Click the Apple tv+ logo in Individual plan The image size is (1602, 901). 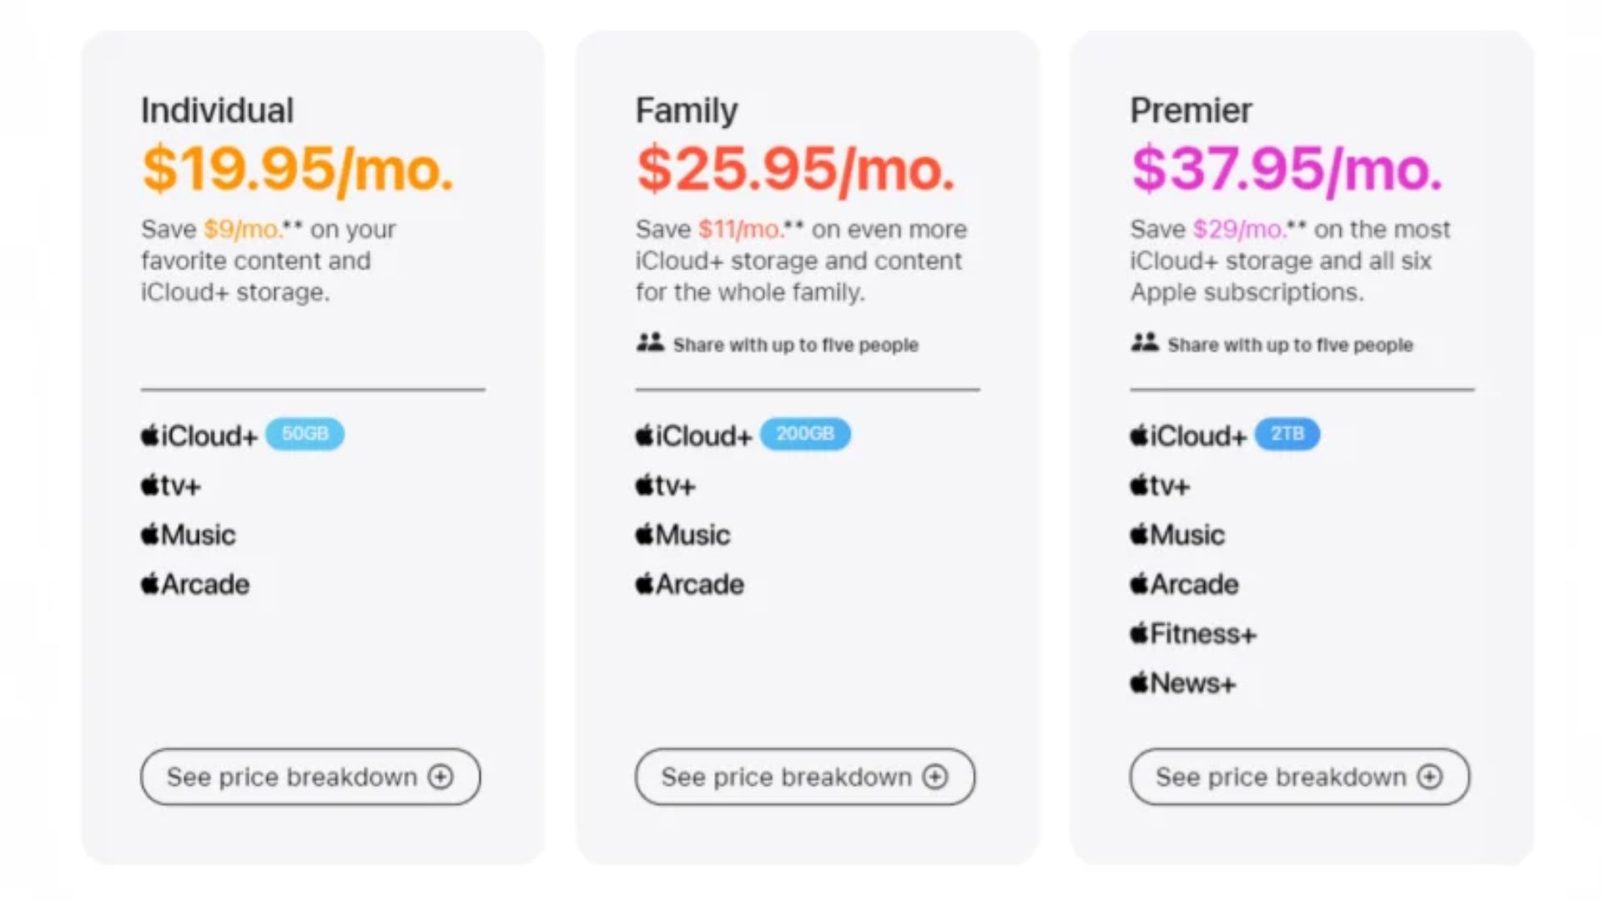tap(171, 486)
